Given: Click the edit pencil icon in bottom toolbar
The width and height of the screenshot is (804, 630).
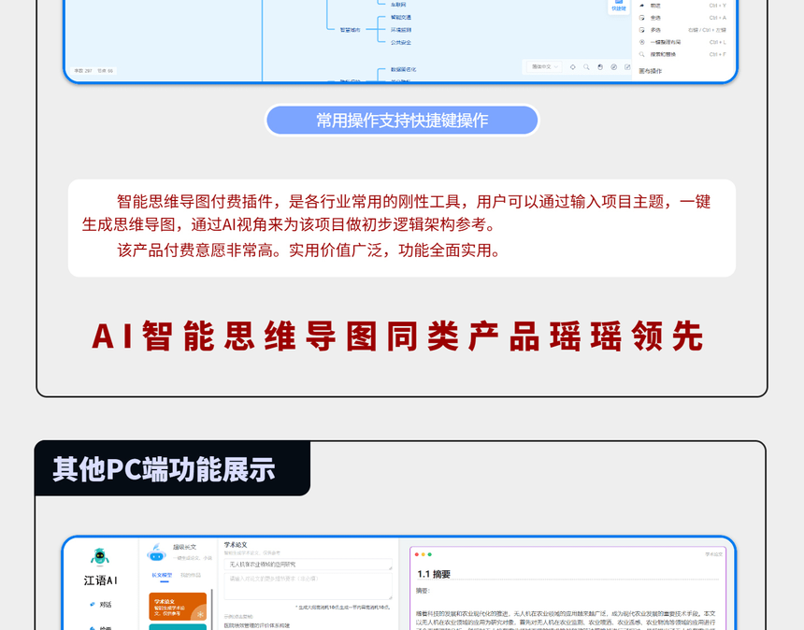Looking at the screenshot, I should [x=627, y=67].
